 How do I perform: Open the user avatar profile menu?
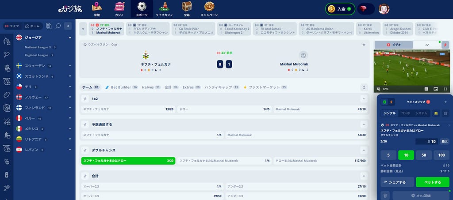pos(384,9)
